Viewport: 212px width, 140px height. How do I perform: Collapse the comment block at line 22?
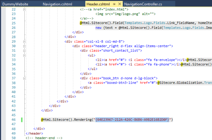pyautogui.click(x=24, y=10)
